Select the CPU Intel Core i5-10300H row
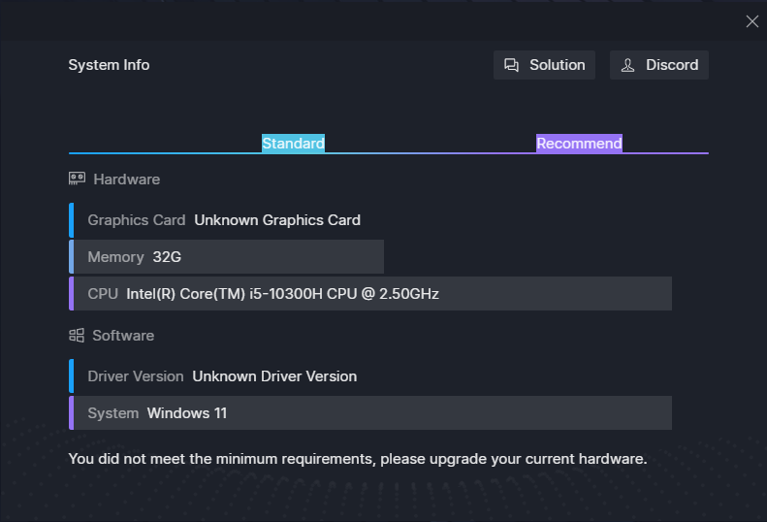The height and width of the screenshot is (522, 767). [x=370, y=293]
